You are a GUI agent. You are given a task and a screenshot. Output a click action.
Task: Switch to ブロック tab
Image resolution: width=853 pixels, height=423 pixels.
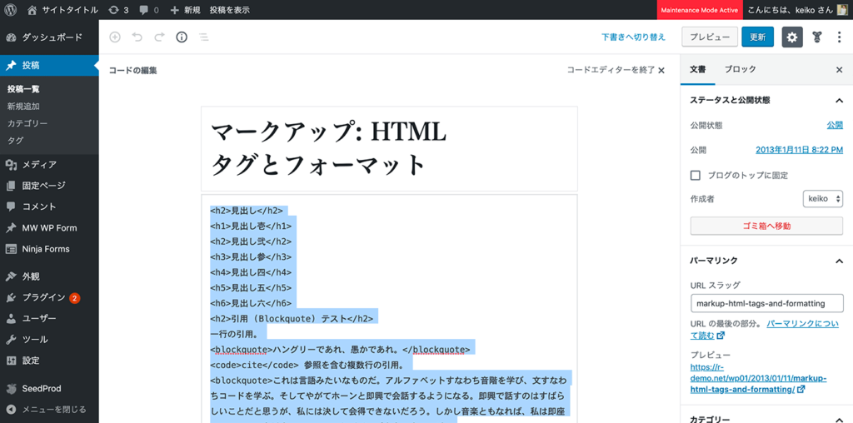coord(741,70)
